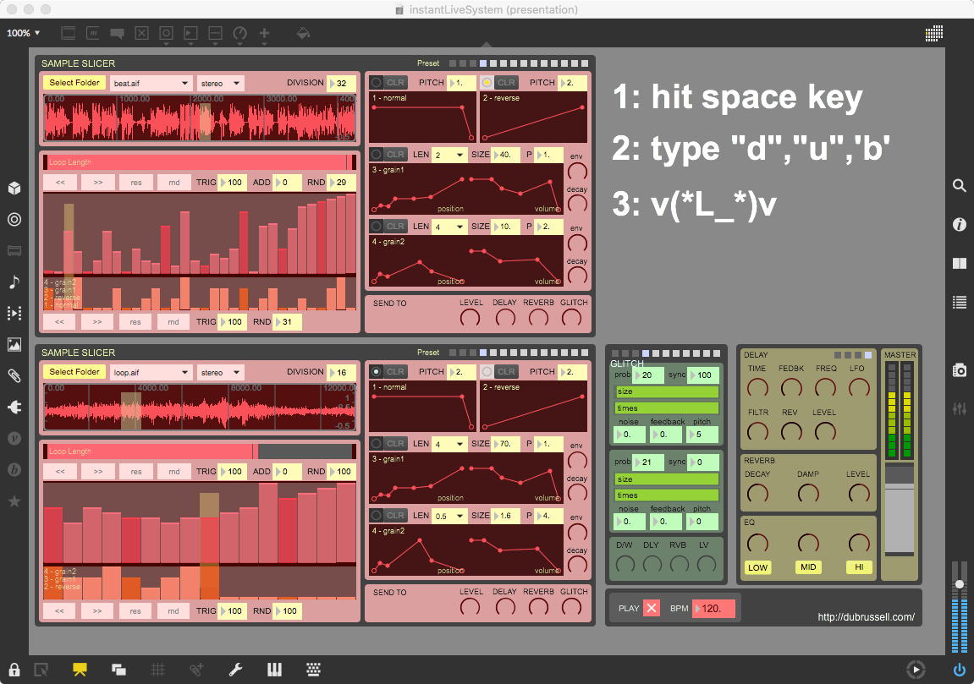974x684 pixels.
Task: Toggle audio on with the power icon
Action: point(959,670)
